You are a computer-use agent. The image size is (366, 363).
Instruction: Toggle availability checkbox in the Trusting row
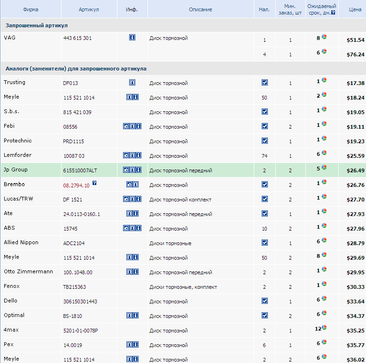point(265,82)
